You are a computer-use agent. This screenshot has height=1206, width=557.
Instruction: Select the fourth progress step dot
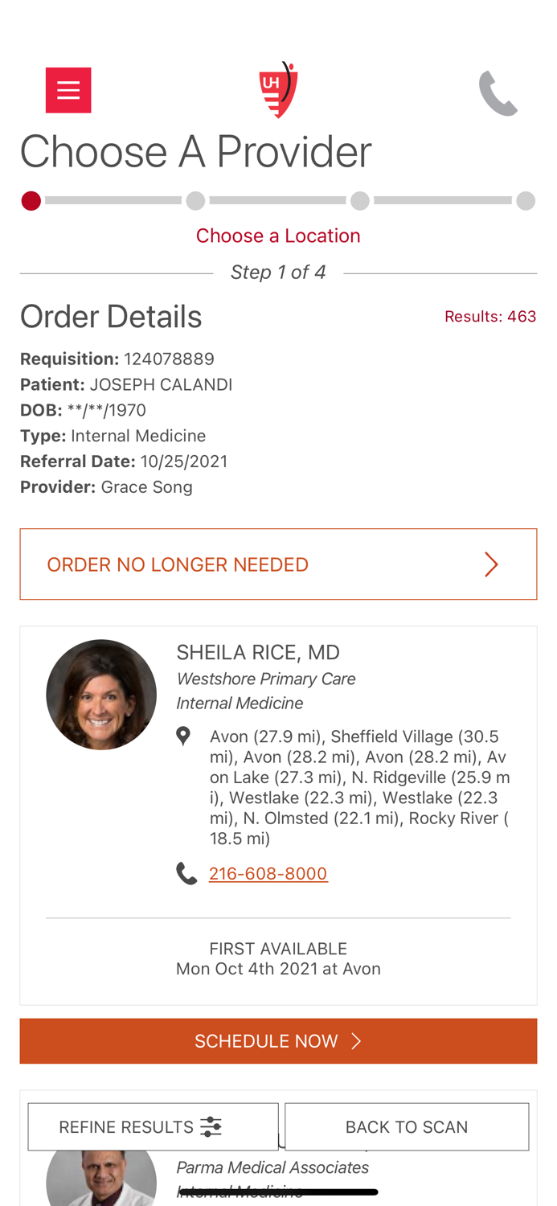point(526,201)
